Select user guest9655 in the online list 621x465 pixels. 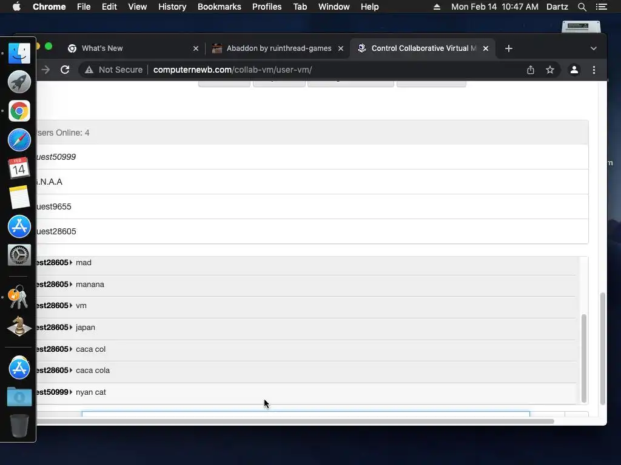[312, 206]
